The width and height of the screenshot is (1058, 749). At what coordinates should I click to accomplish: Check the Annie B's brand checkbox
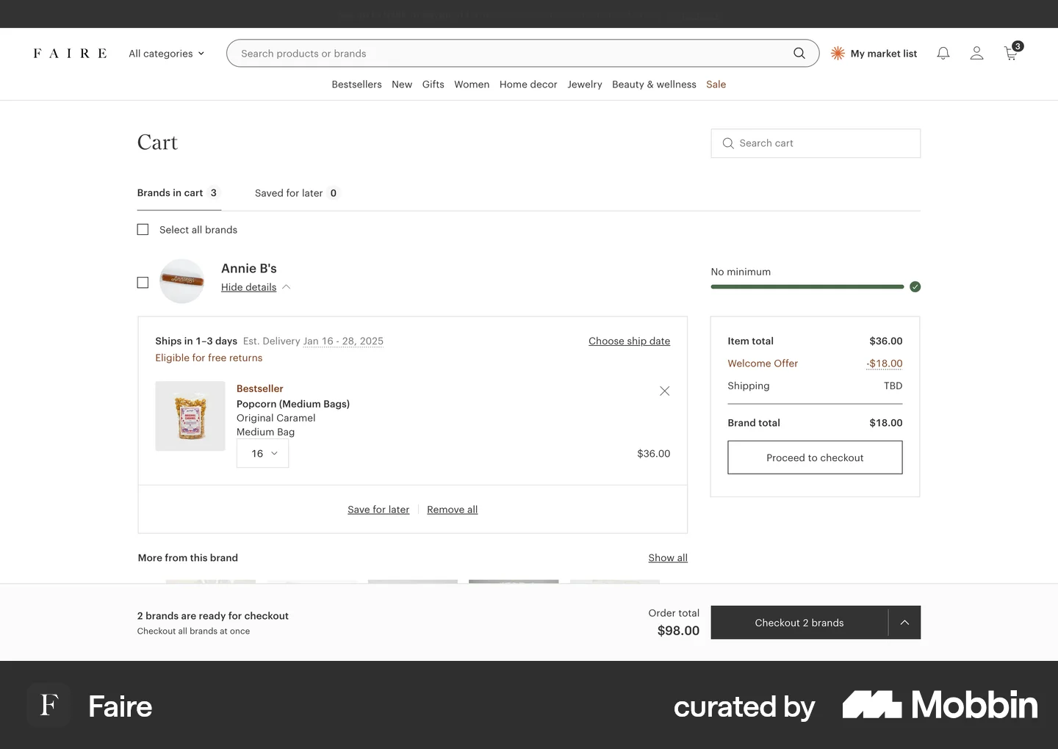[143, 283]
